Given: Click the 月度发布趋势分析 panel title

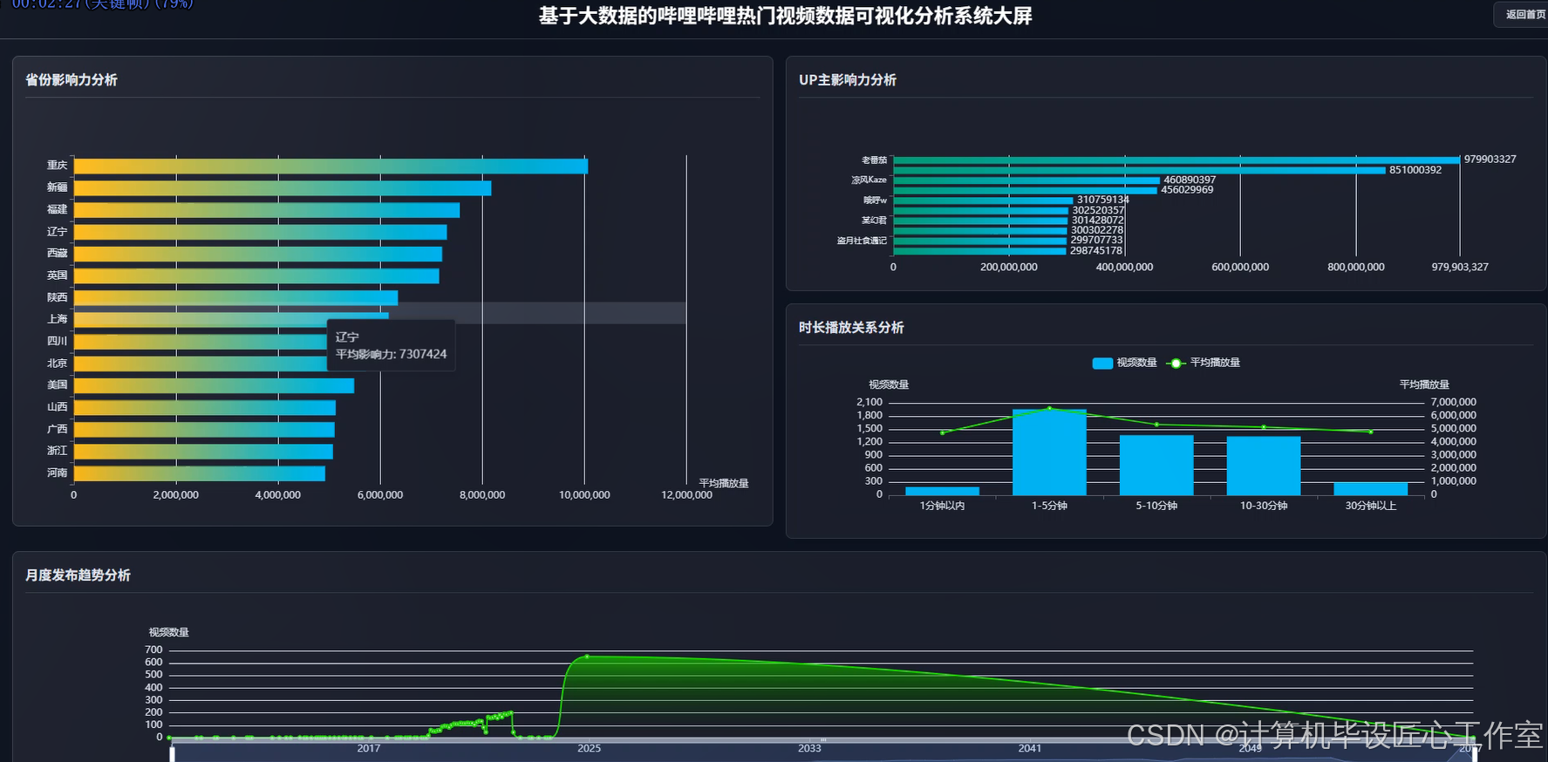Looking at the screenshot, I should point(78,575).
